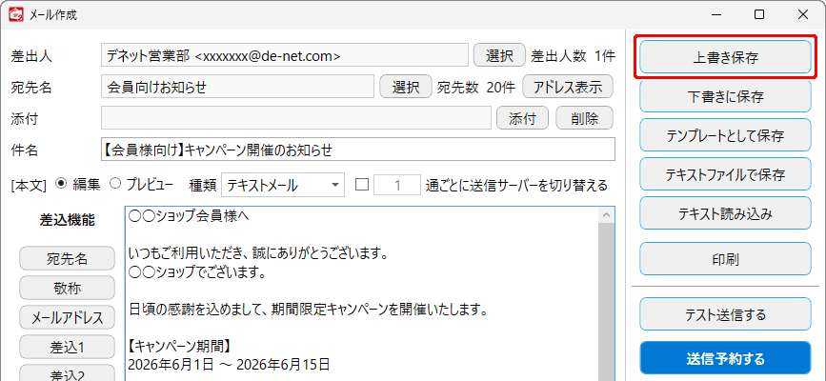Viewport: 826px width, 381px height.
Task: Click 下書きに保存 button
Action: (725, 96)
